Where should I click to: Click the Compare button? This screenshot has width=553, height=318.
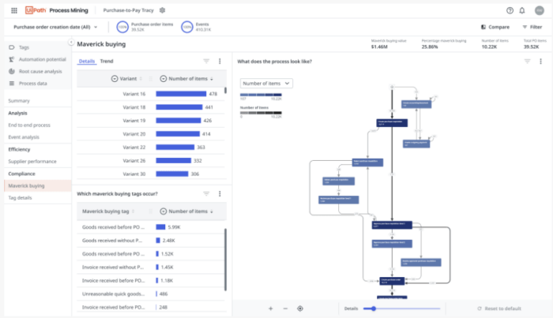[495, 27]
